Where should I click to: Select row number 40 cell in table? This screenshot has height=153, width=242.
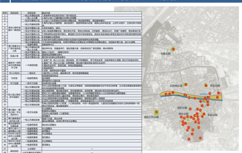(5, 125)
